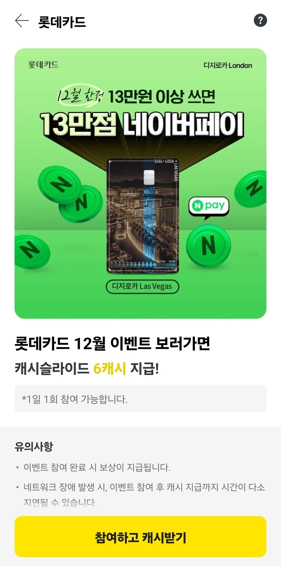Tap the 1일 1회 참여 notice box
The width and height of the screenshot is (281, 566).
[140, 399]
